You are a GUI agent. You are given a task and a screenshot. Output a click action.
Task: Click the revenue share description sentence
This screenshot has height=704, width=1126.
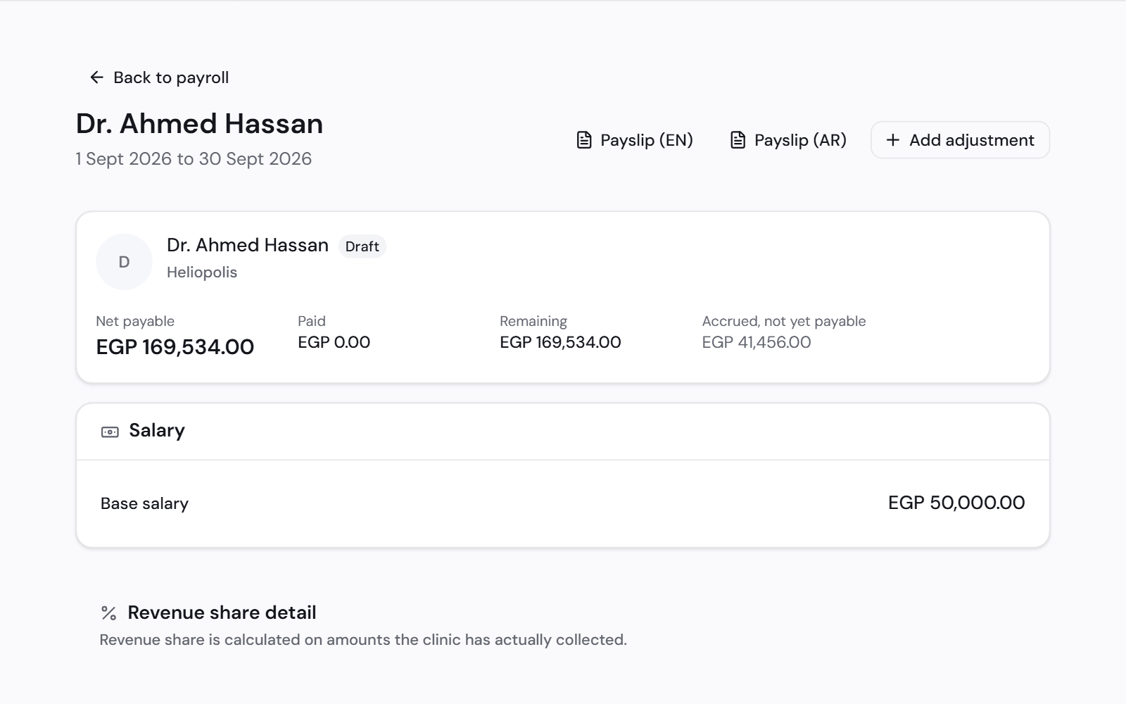pos(363,640)
